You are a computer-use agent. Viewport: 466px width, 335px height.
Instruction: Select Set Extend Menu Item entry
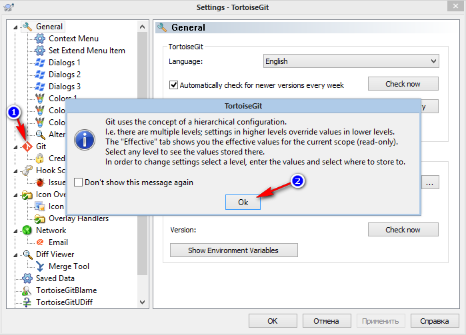(x=87, y=51)
